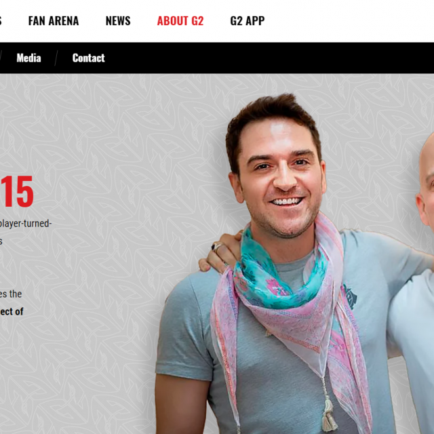Click the red 15 heading number
The height and width of the screenshot is (434, 434).
click(x=16, y=191)
